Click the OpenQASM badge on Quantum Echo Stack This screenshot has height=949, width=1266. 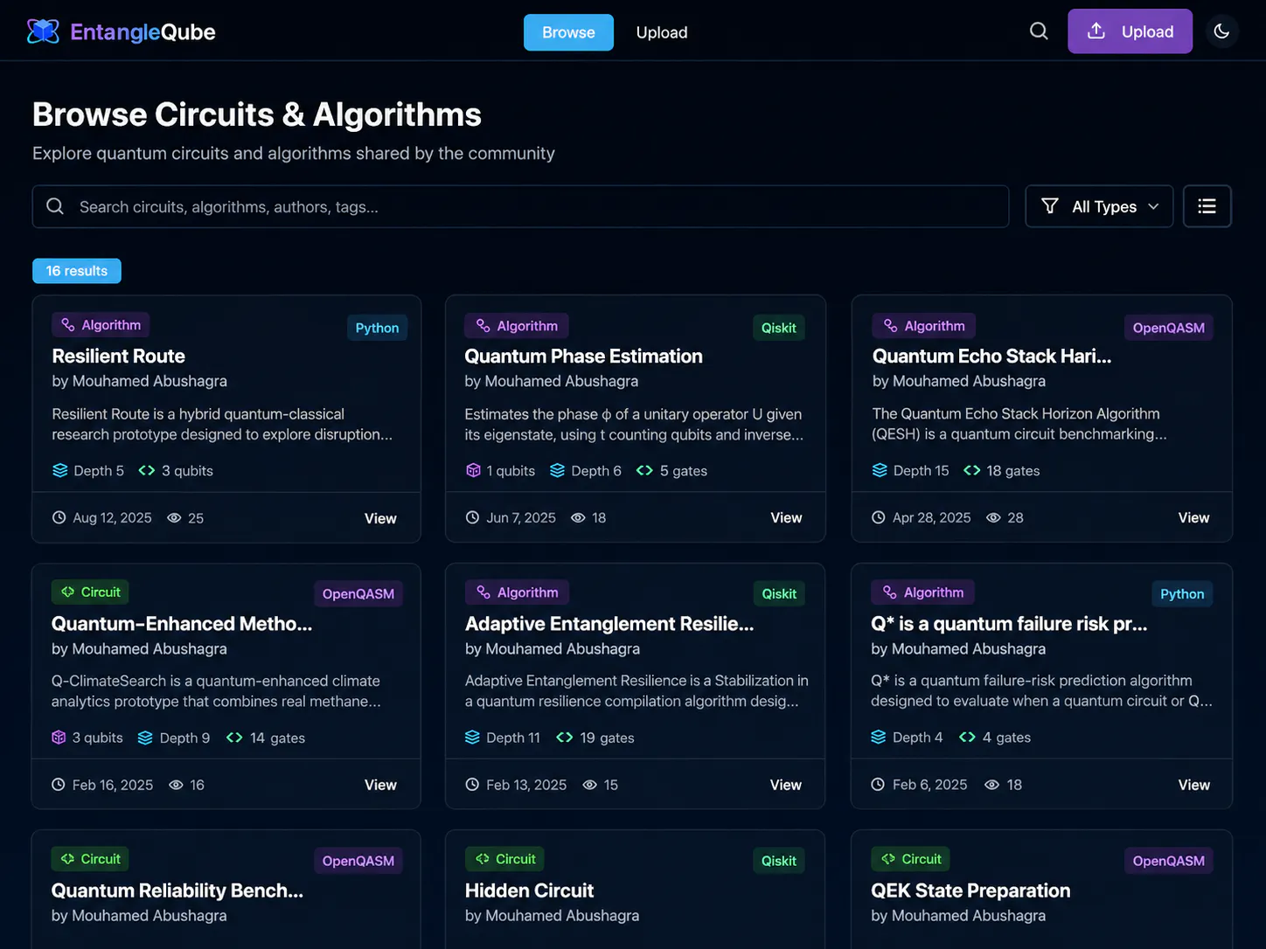(x=1168, y=328)
